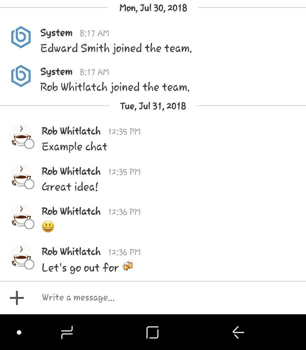306x350 pixels.
Task: Tap the plus attachment icon
Action: 17,298
